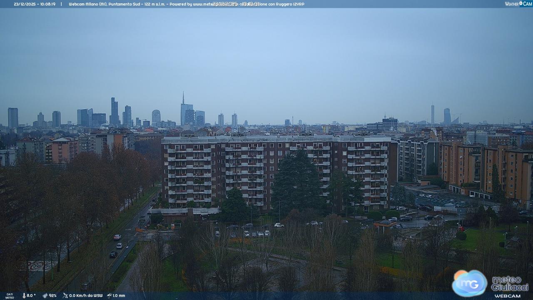Open the WeatherCAM logo in top corner
The width and height of the screenshot is (533, 300).
pyautogui.click(x=518, y=4)
